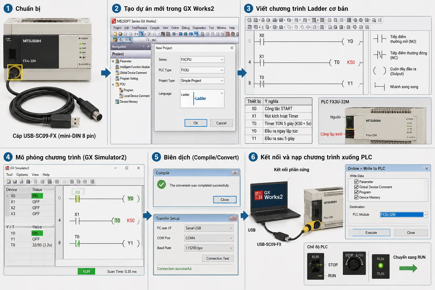This screenshot has width=435, height=290.
Task: Click the Open project icon in GX Works2 toolbar
Action: (120, 34)
